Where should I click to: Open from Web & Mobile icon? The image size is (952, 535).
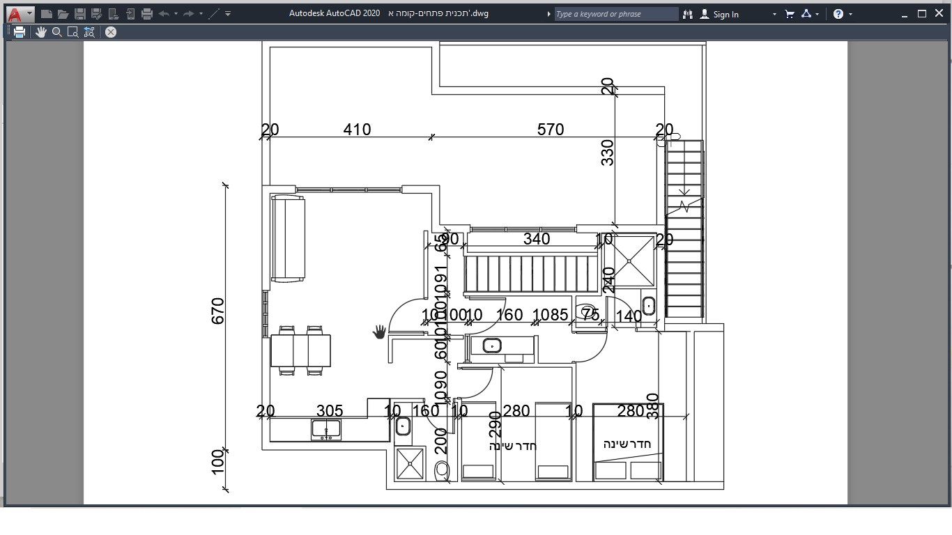pyautogui.click(x=113, y=14)
